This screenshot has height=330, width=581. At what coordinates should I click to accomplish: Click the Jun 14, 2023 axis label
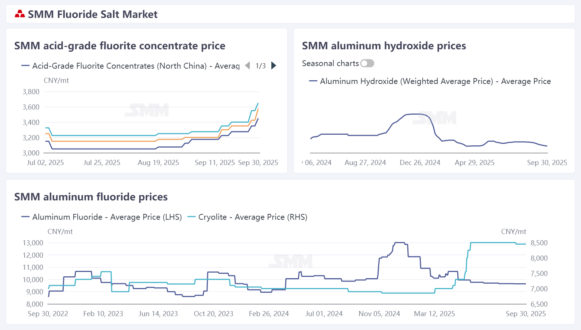[158, 314]
